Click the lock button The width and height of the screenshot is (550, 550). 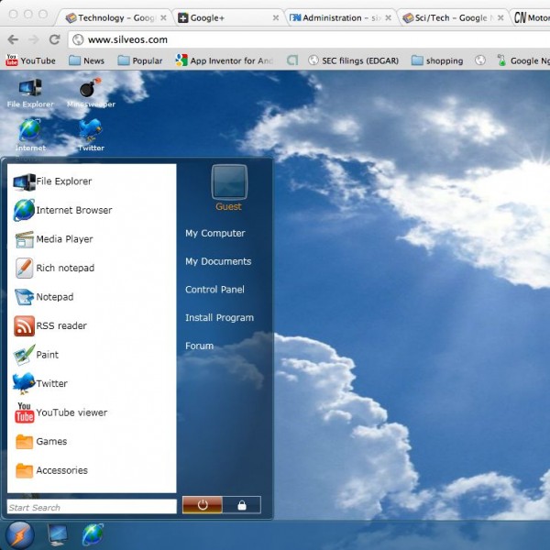(242, 505)
